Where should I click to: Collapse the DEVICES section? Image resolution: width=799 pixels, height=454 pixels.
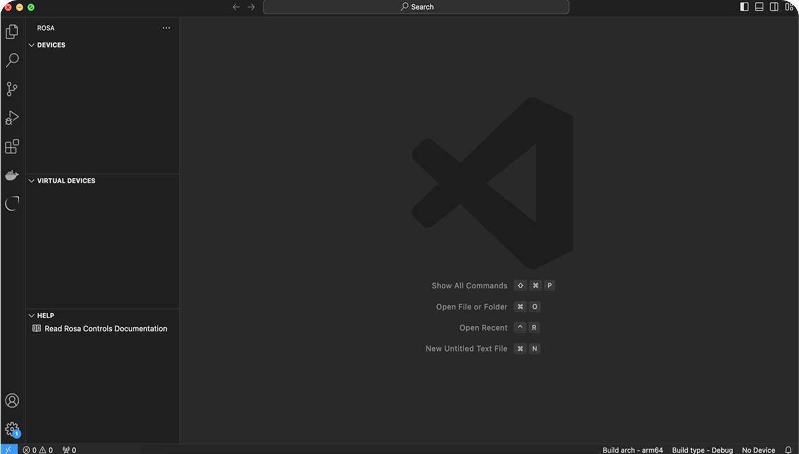32,45
